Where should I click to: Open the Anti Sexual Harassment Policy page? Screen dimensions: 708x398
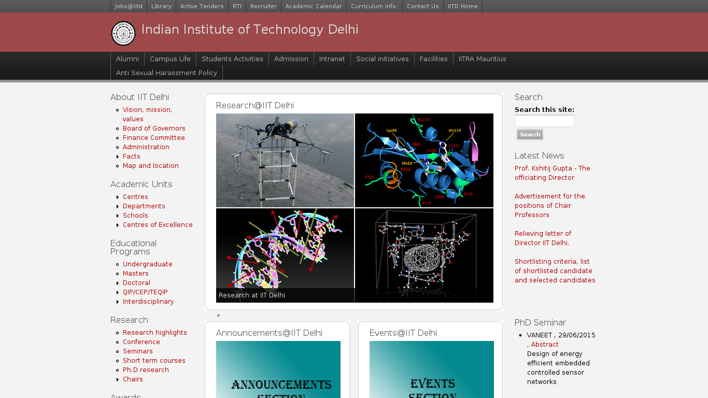coord(166,73)
